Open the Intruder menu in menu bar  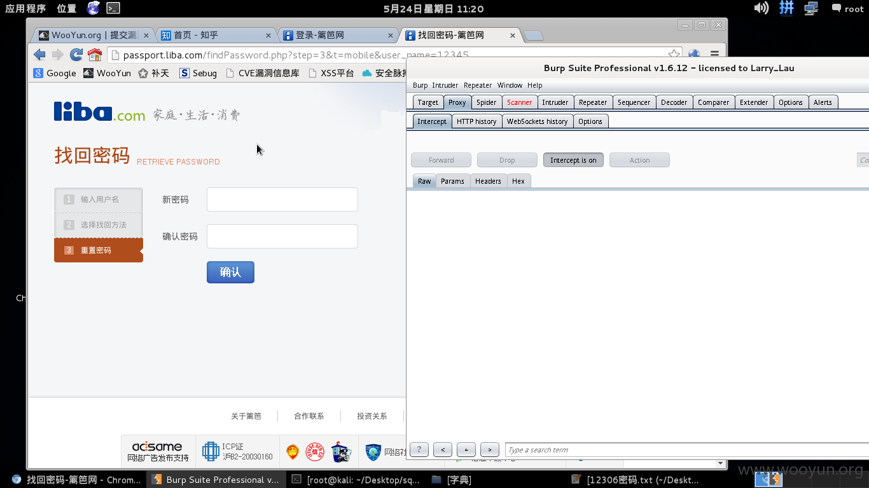[445, 85]
